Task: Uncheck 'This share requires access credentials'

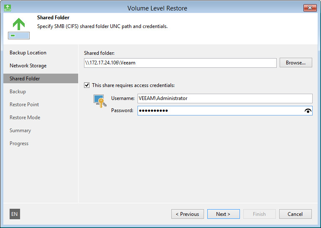Action: point(87,85)
